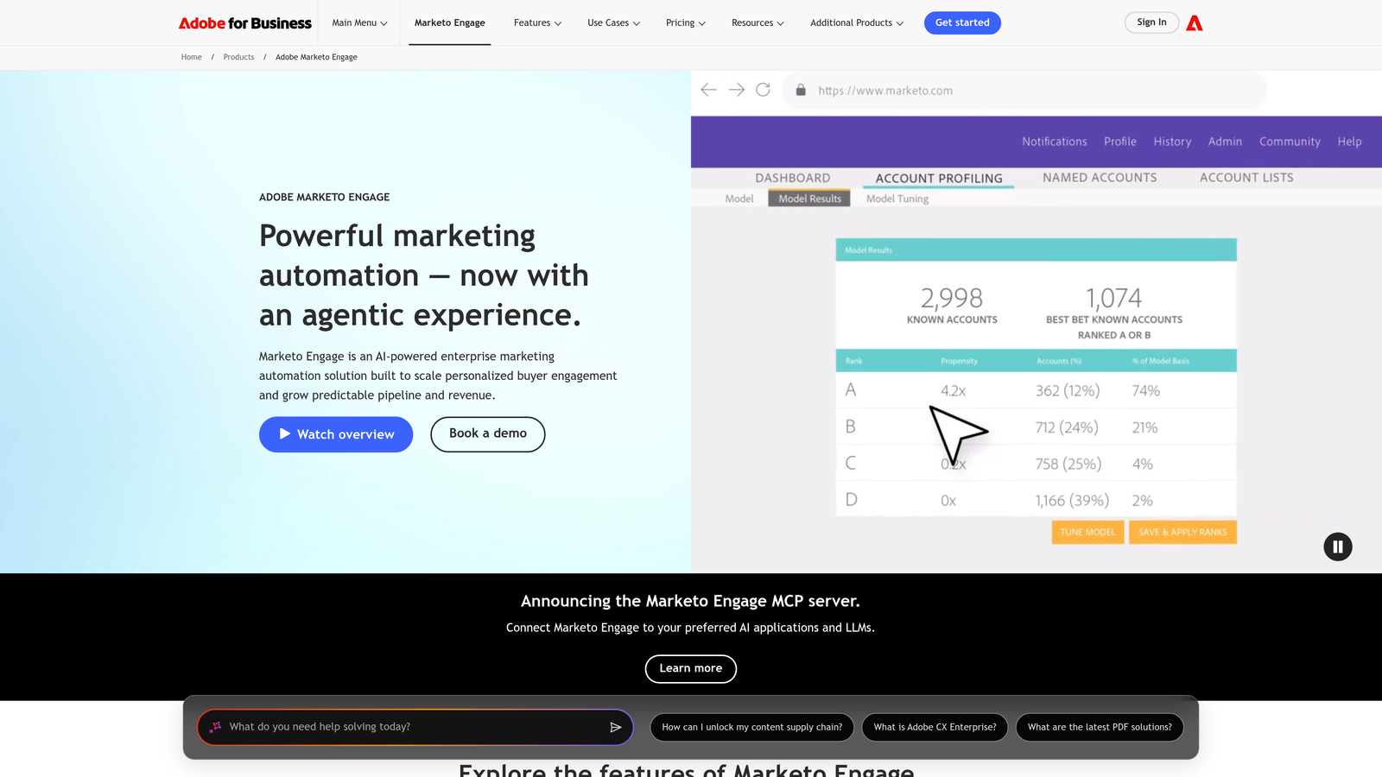Screen dimensions: 1382x777
Task: Click the Get started button
Action: 962,22
